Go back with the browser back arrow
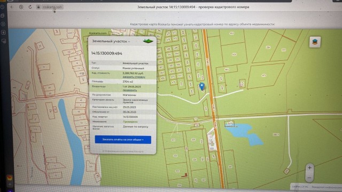Screen dimensions: 342x192 click(x=12, y=7)
